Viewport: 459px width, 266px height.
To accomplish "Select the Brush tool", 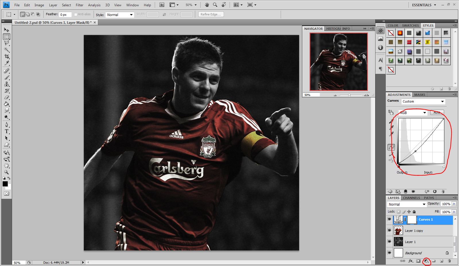I will coord(6,78).
